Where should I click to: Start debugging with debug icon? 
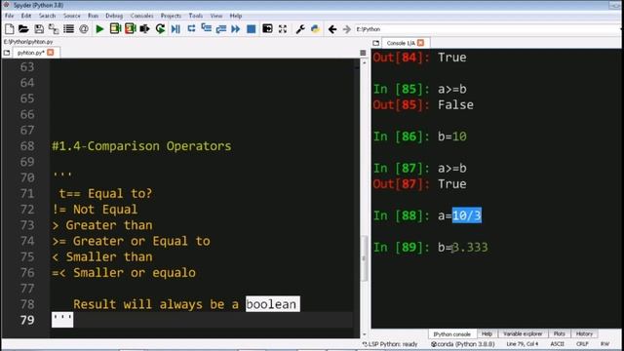pos(175,28)
